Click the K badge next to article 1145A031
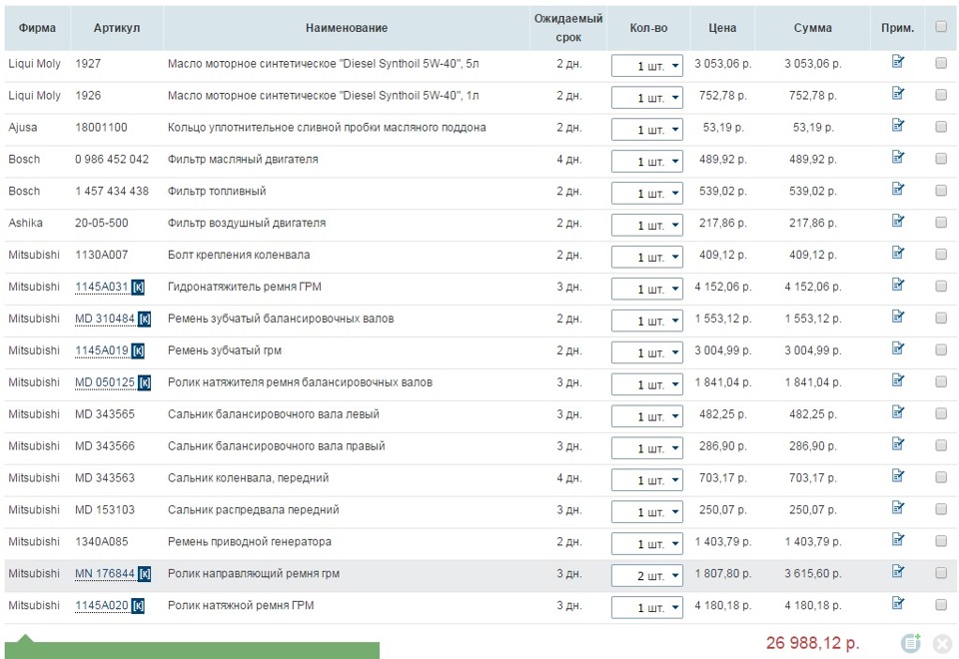This screenshot has width=959, height=659. tap(138, 288)
